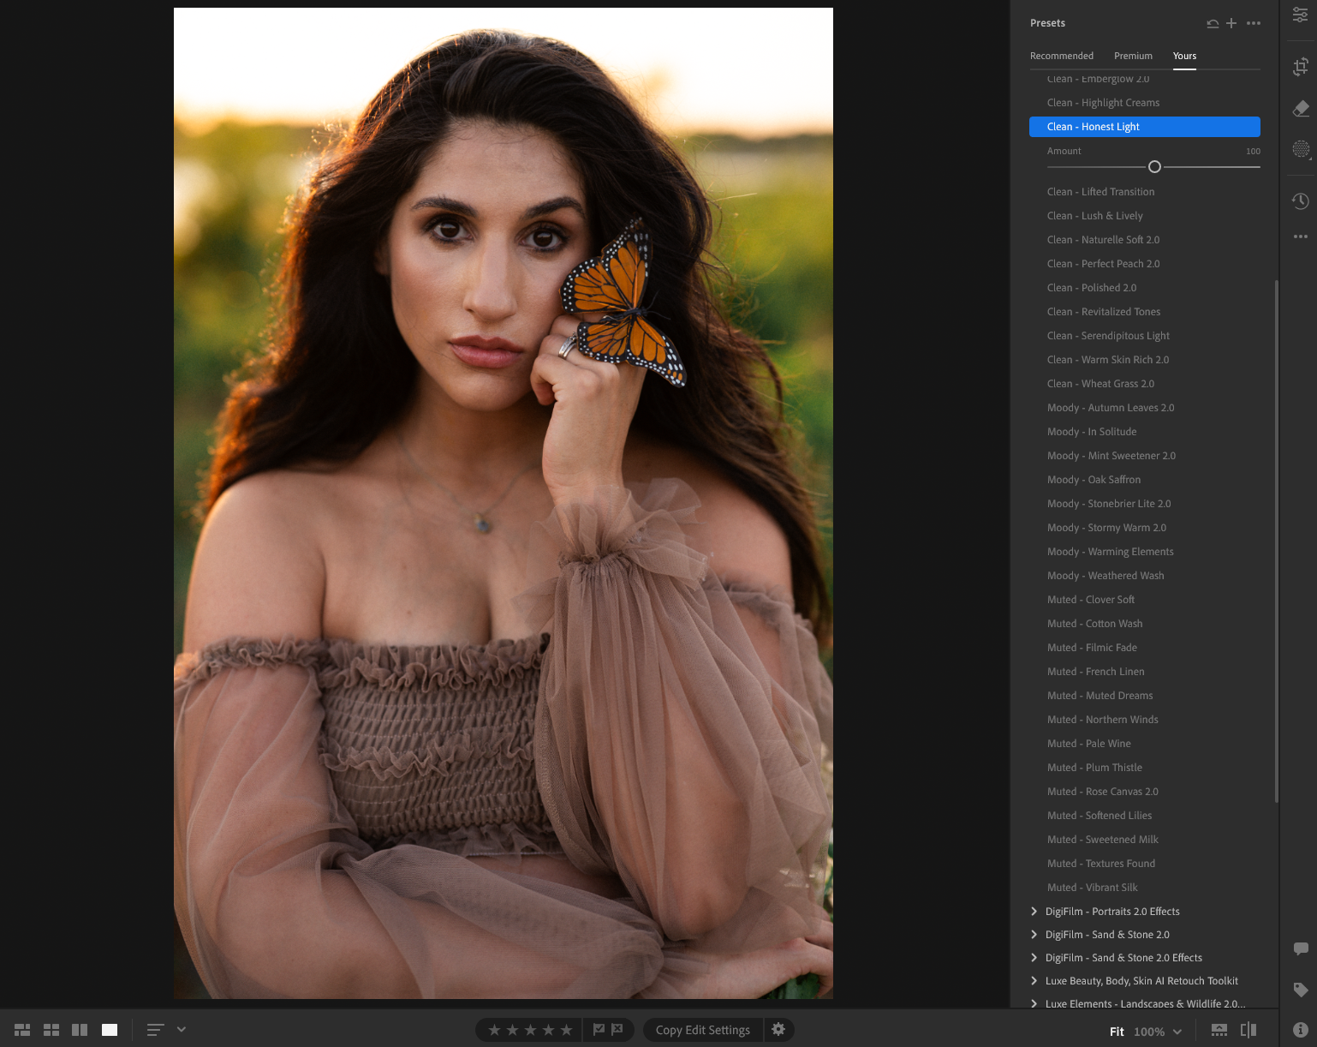Open the Crop & Rotate tool
Image resolution: width=1317 pixels, height=1047 pixels.
point(1300,66)
